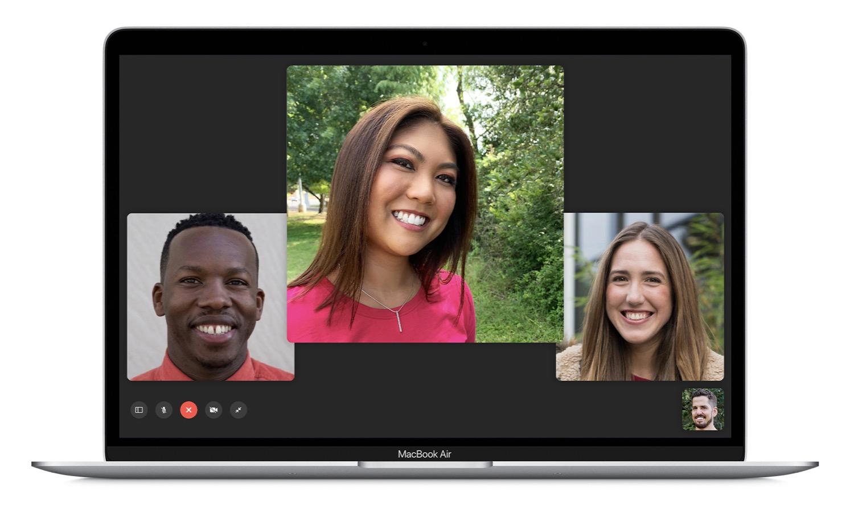The width and height of the screenshot is (854, 512).
Task: Turn off the camera video
Action: tap(213, 410)
